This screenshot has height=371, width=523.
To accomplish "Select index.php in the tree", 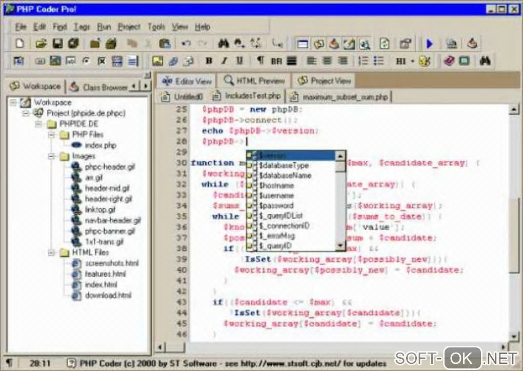I will click(100, 146).
